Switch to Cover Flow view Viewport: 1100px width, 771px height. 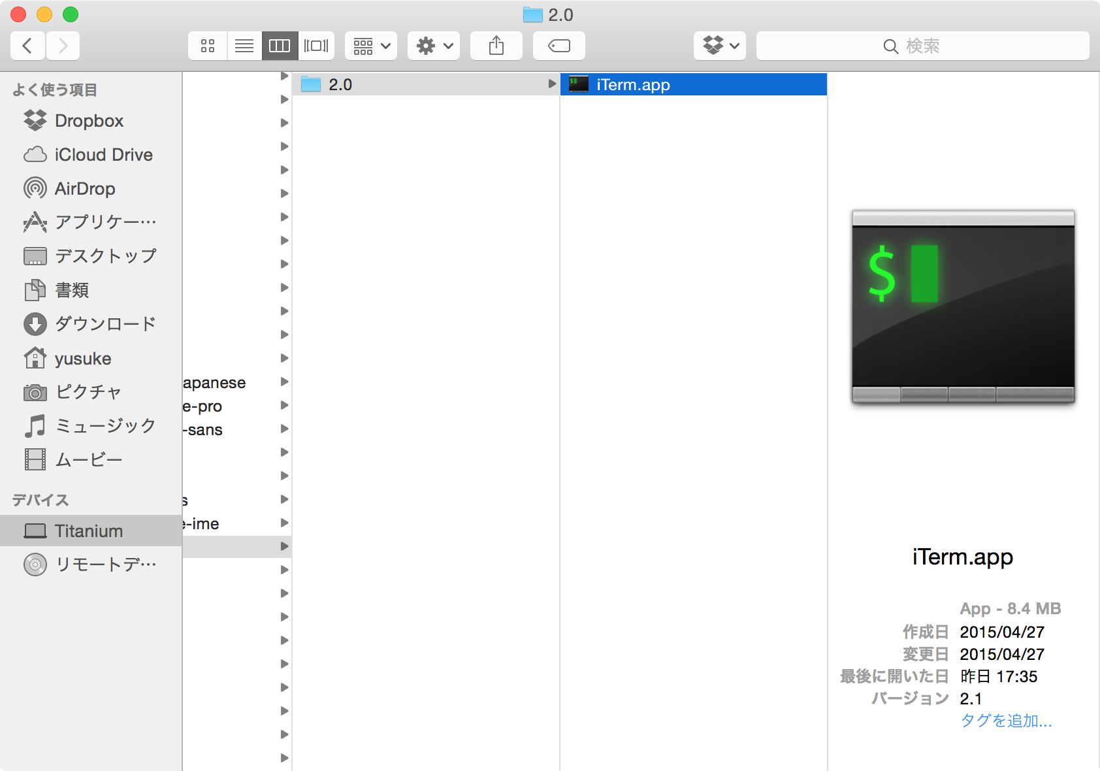point(316,46)
